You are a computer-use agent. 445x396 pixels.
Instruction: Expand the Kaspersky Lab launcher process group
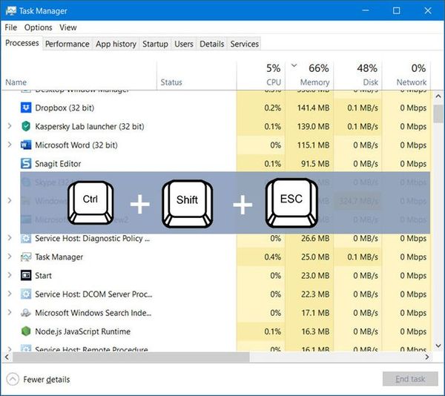tap(10, 127)
